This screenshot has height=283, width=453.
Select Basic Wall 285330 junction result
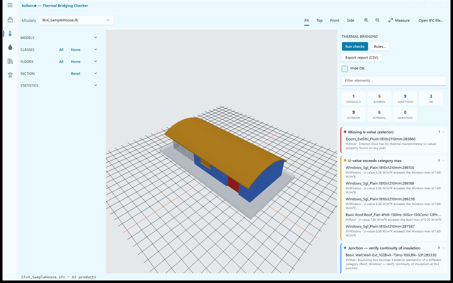click(x=394, y=261)
